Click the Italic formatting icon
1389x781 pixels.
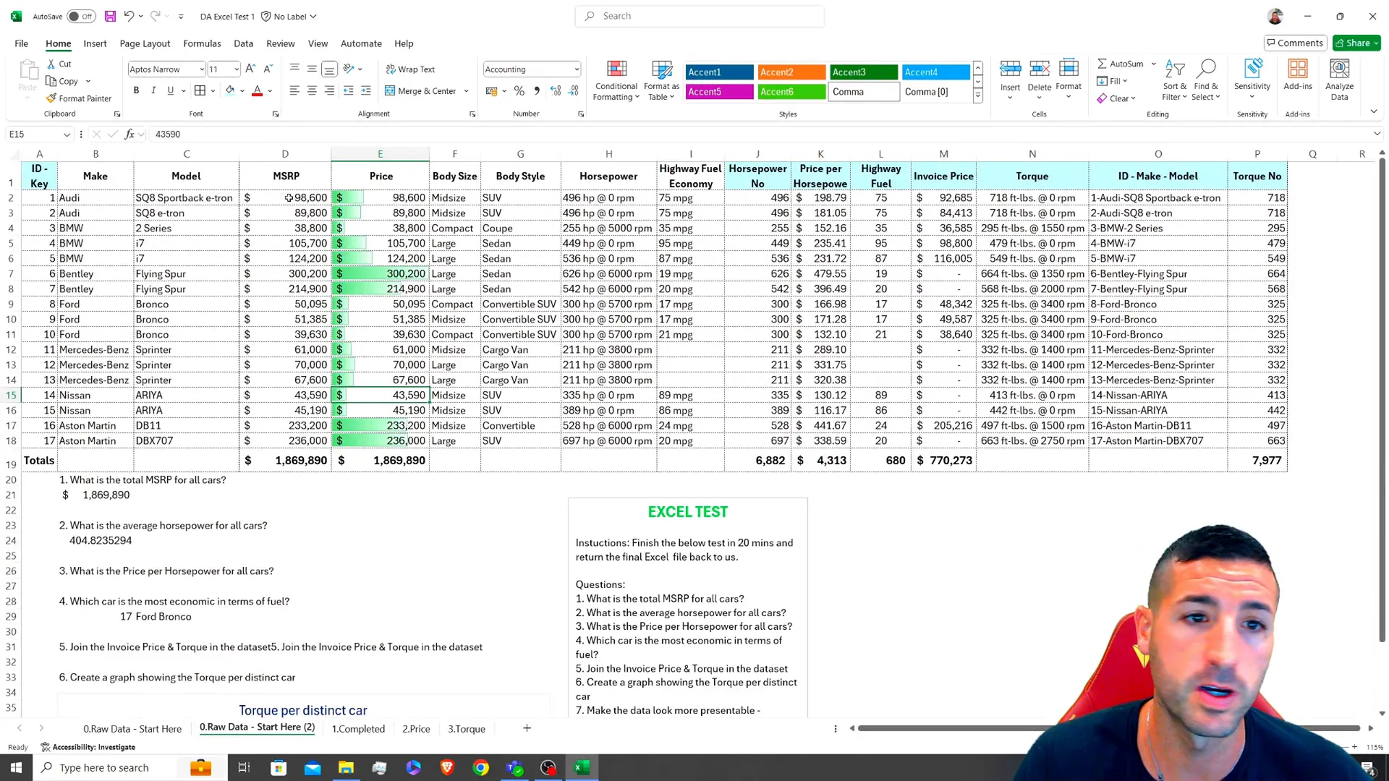point(153,90)
